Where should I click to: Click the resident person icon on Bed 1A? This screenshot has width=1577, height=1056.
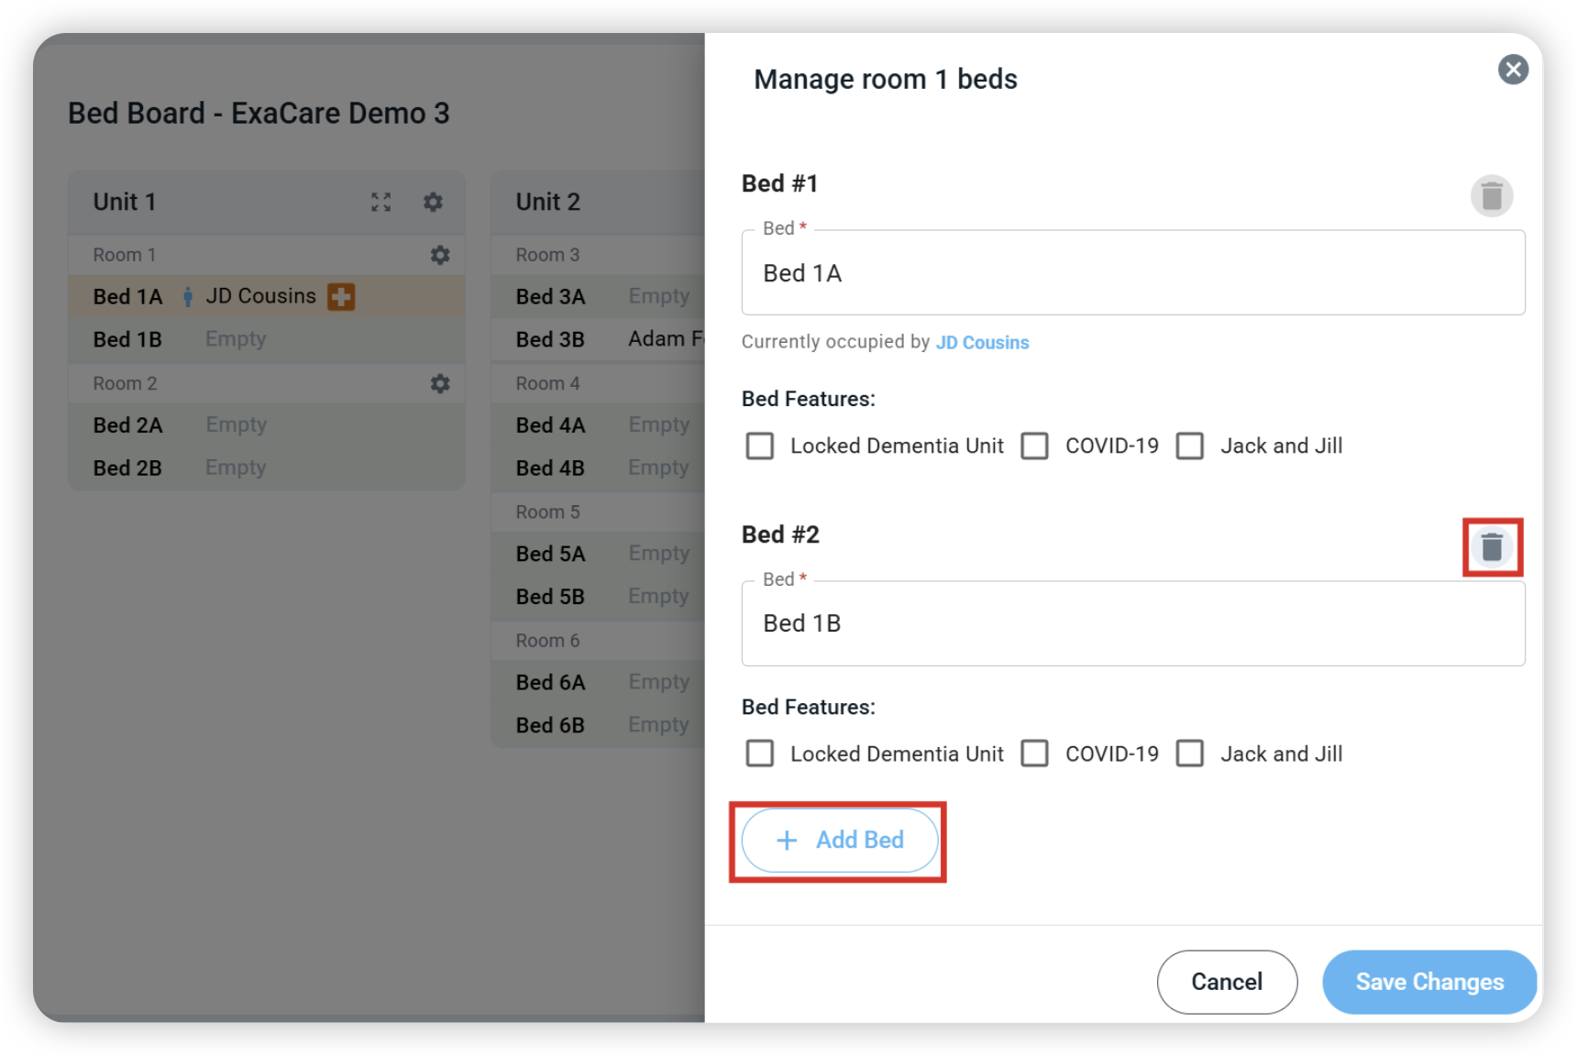188,296
